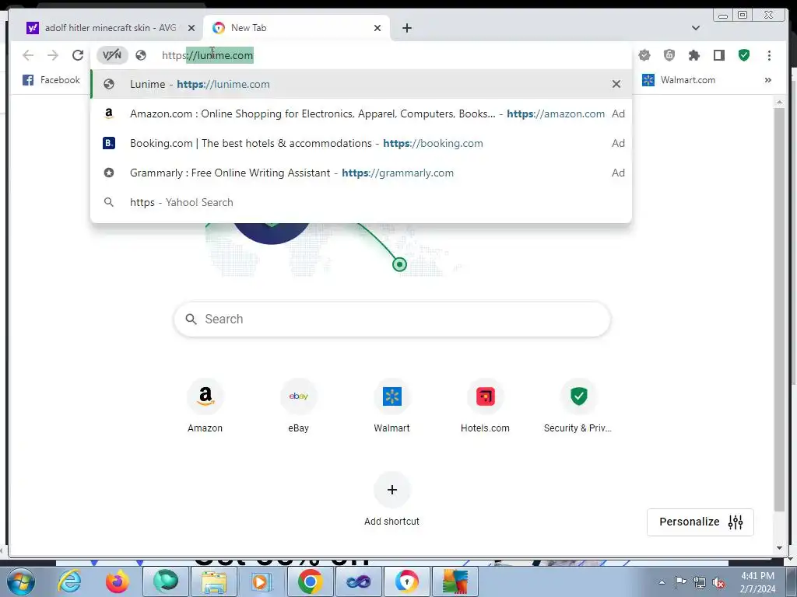This screenshot has width=797, height=597.
Task: Open AVG Secure Browser taskbar icon
Action: (406, 581)
